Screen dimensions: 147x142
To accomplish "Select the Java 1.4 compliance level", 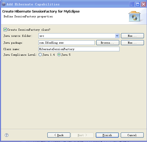I will (x=40, y=55).
